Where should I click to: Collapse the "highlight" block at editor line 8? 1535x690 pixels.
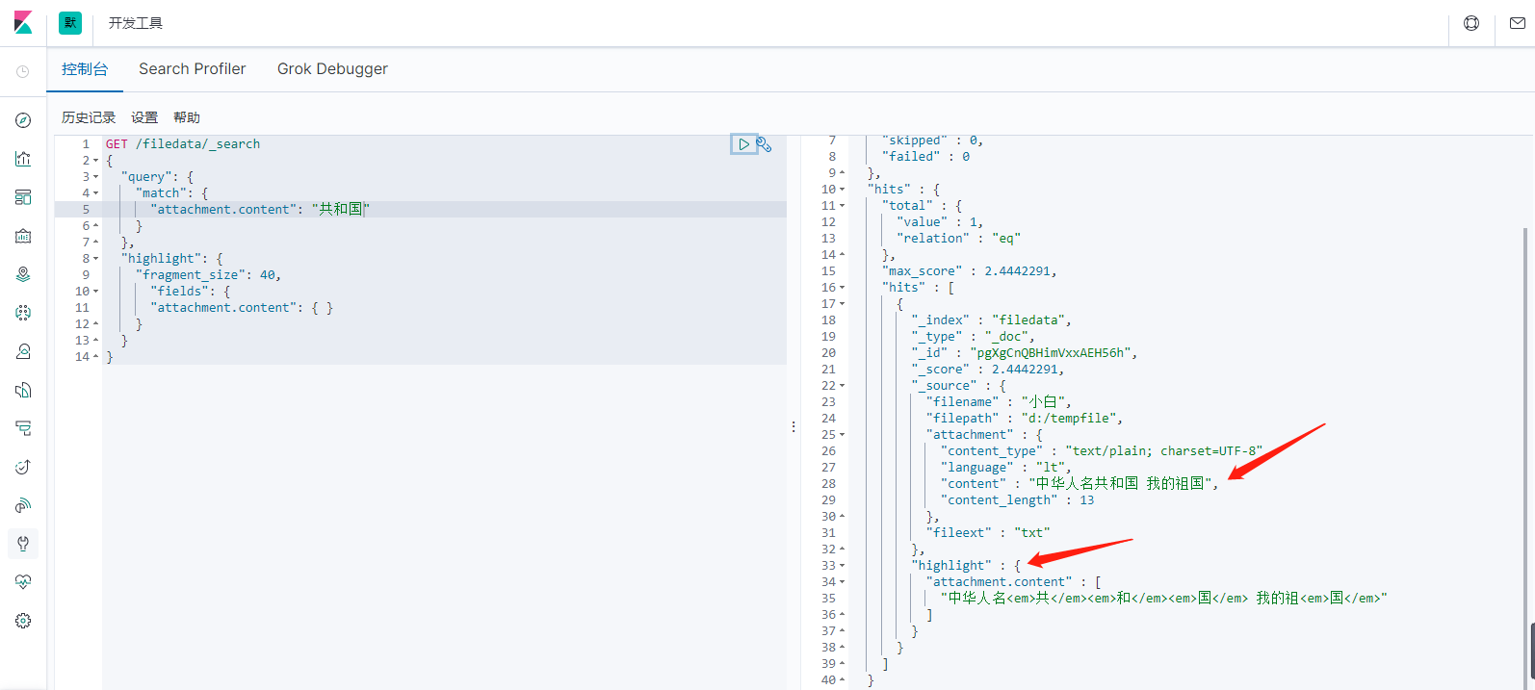96,259
